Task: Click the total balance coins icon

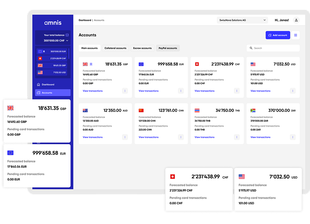Action: [x=67, y=35]
